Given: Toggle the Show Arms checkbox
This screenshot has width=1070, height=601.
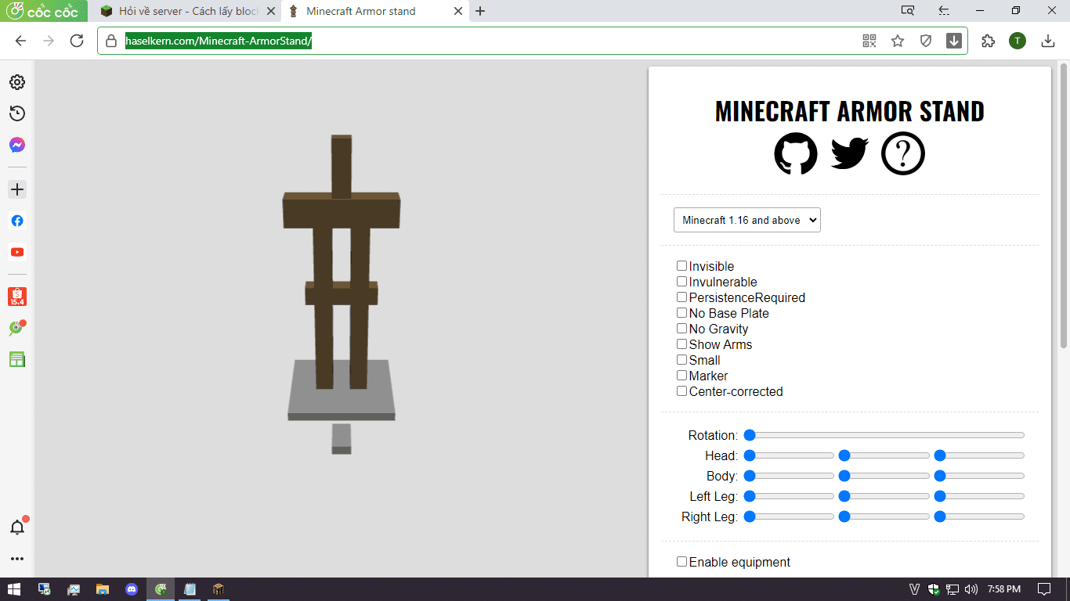Looking at the screenshot, I should (681, 344).
